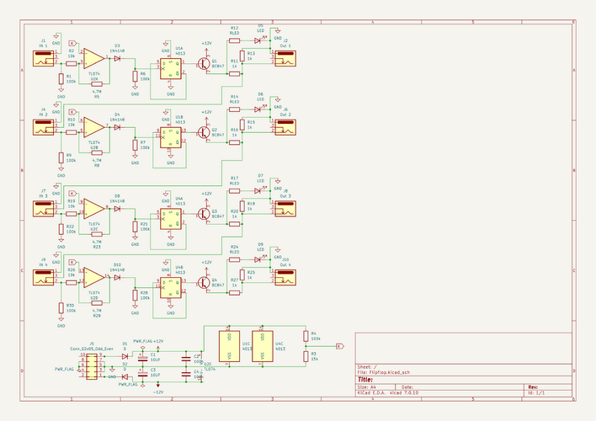Select the D5 LED symbol
Image resolution: width=596 pixels, height=421 pixels.
(258, 40)
